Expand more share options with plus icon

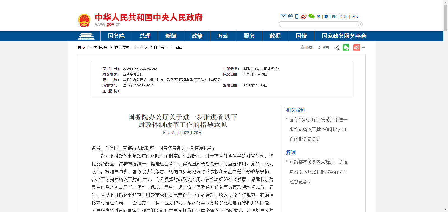click(x=363, y=48)
